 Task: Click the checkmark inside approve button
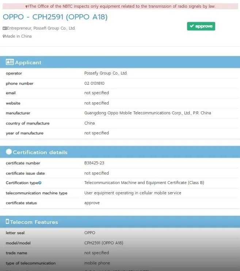click(192, 26)
